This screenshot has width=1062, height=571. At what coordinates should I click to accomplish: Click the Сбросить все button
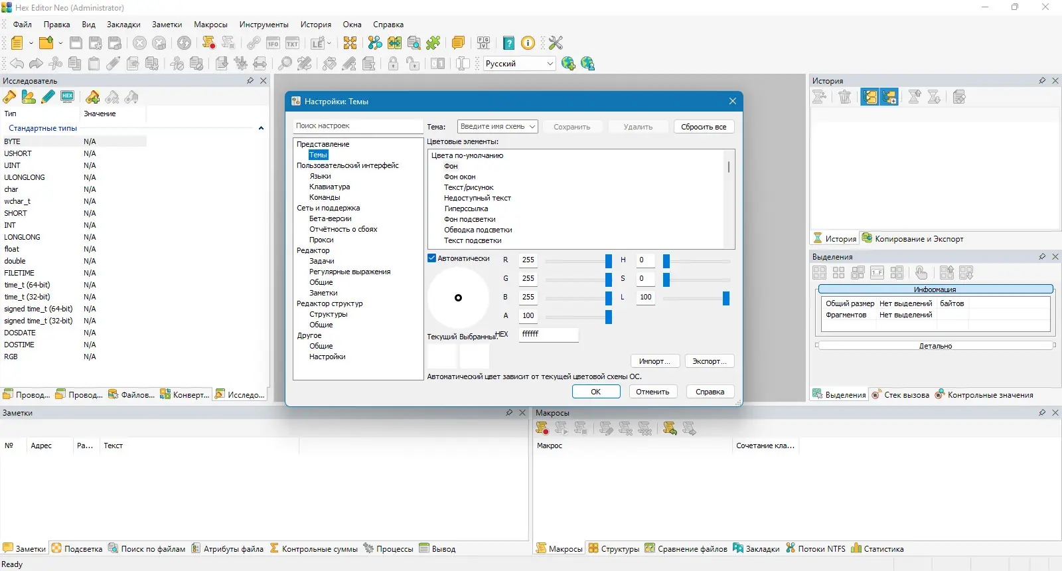[704, 126]
